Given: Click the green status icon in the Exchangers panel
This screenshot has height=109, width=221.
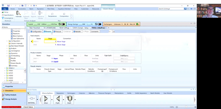Looking at the screenshot, I should click(x=137, y=24).
